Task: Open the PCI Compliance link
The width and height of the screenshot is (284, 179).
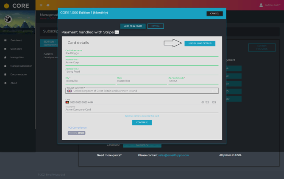Action: click(77, 127)
